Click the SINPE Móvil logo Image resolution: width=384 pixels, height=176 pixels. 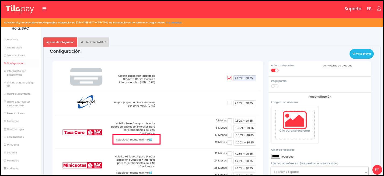click(86, 102)
